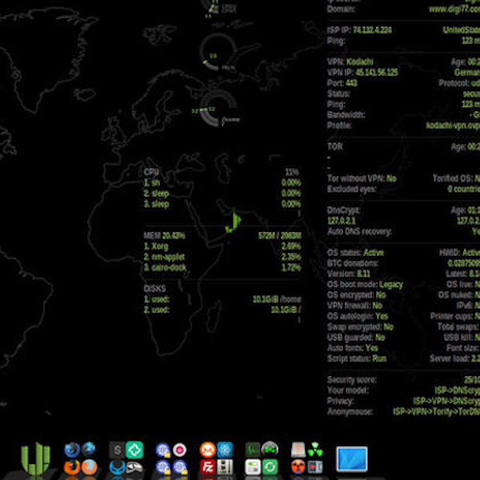Open the green system monitor graph icon
Viewport: 480px width, 480px height.
(x=253, y=450)
